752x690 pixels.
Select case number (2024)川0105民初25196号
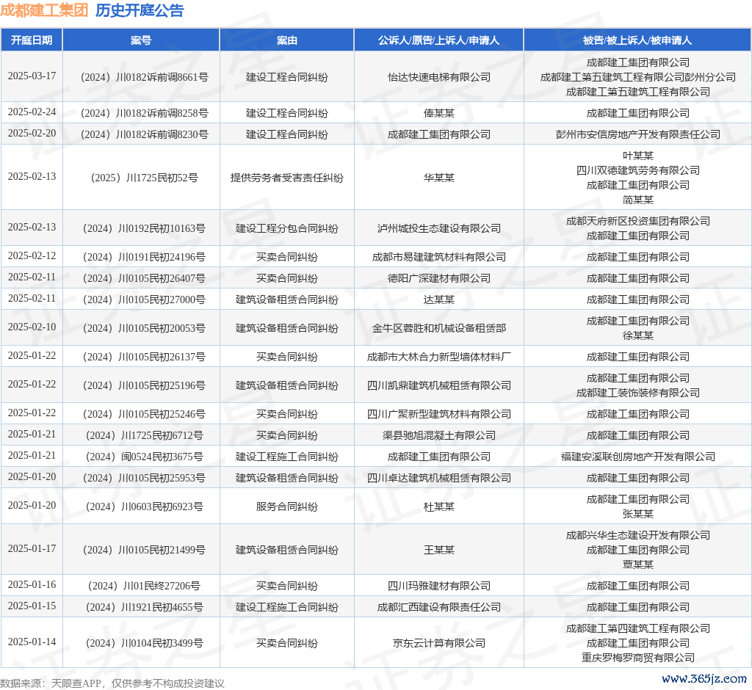(x=144, y=385)
